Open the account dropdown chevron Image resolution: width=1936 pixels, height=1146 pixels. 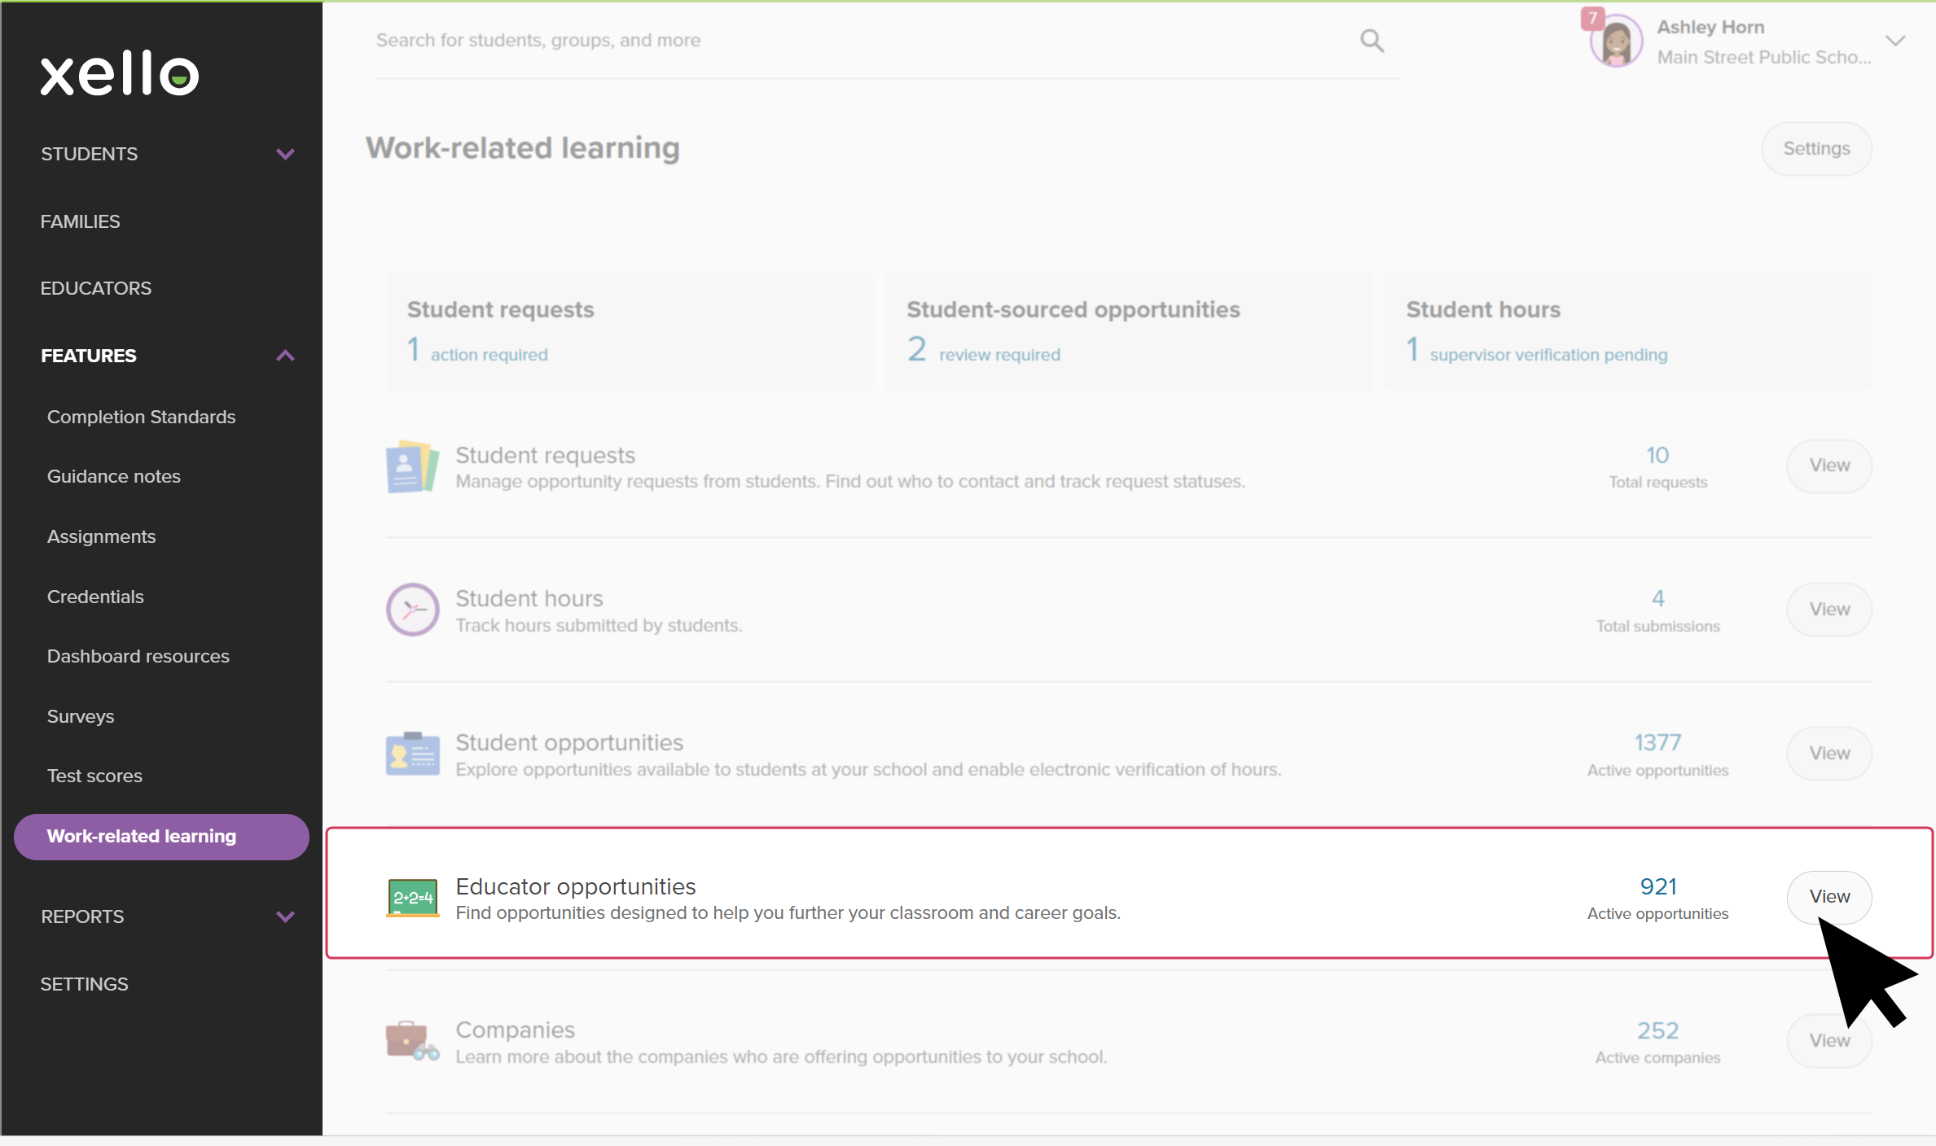1895,42
